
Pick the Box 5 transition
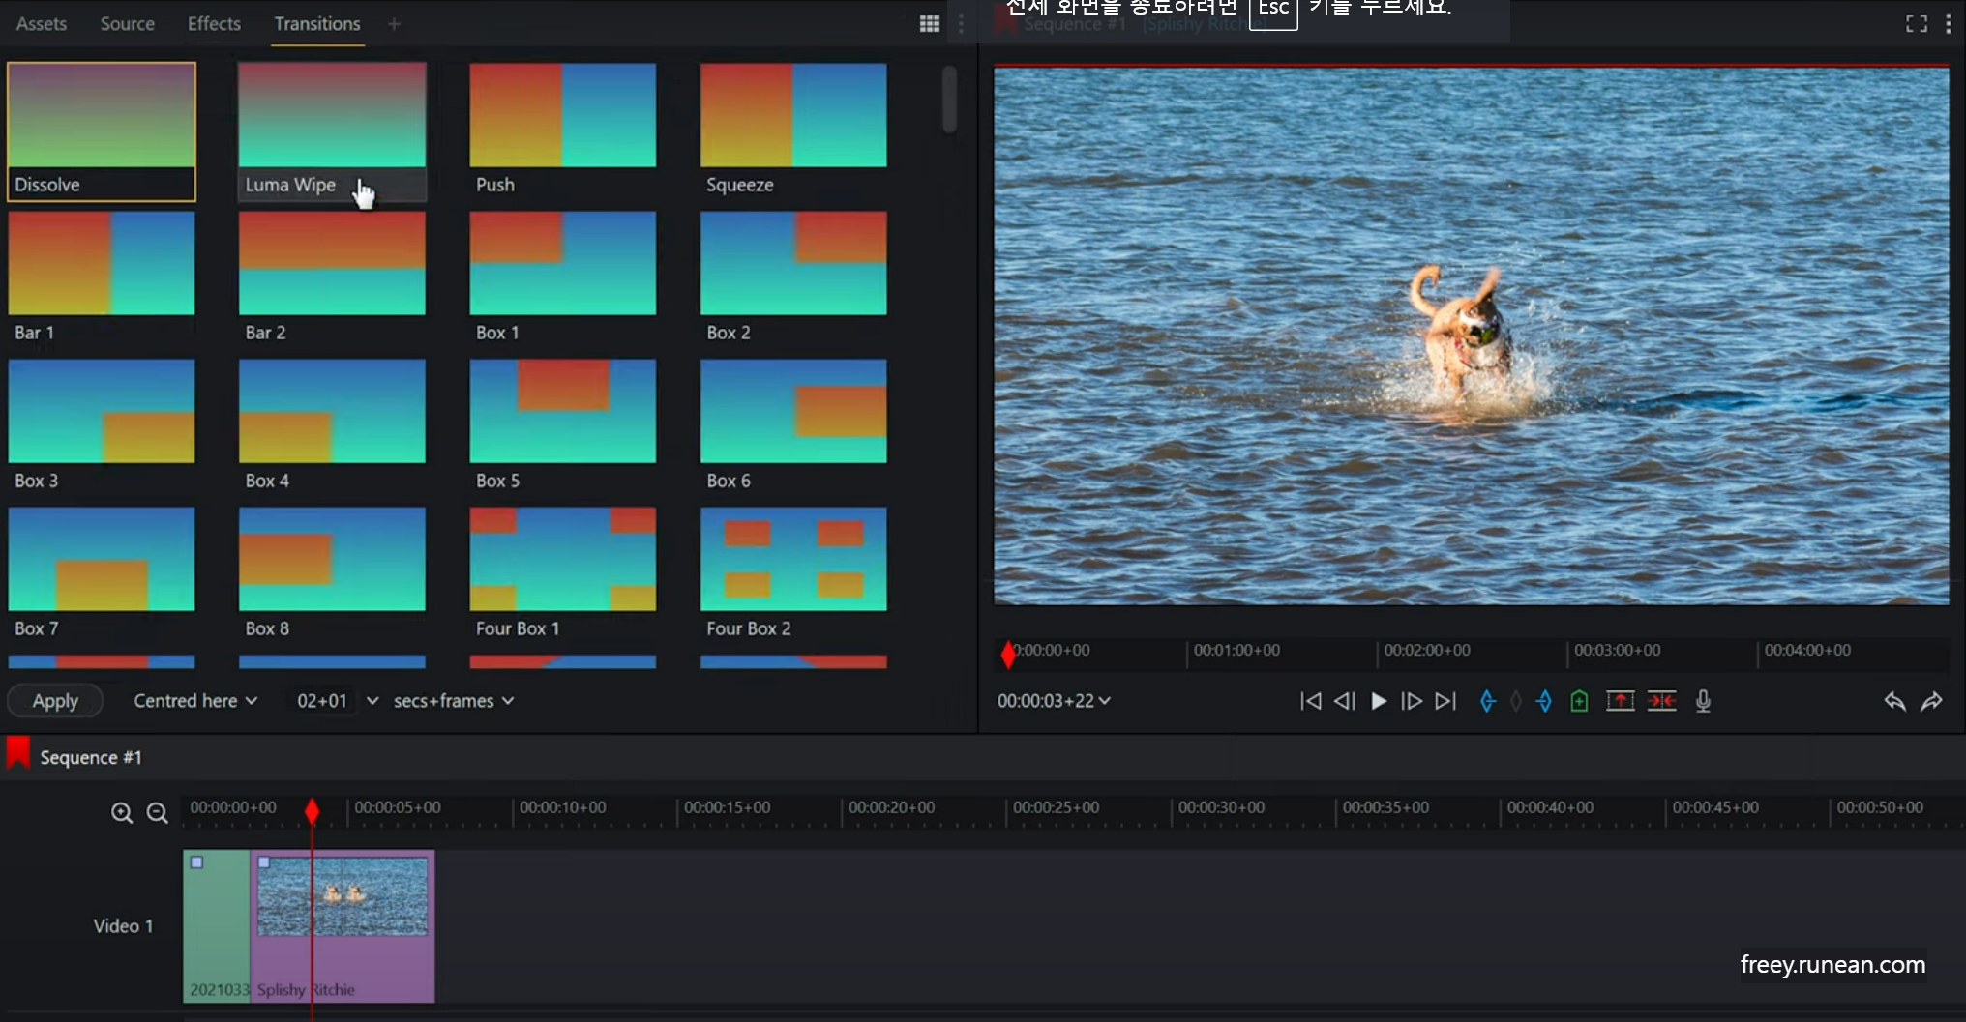562,427
